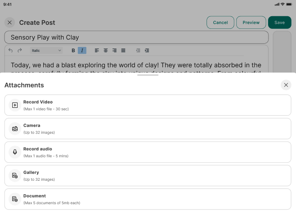This screenshot has width=296, height=215.
Task: Click the '(Max 5 documents of 5mb each)' text
Action: (x=52, y=203)
